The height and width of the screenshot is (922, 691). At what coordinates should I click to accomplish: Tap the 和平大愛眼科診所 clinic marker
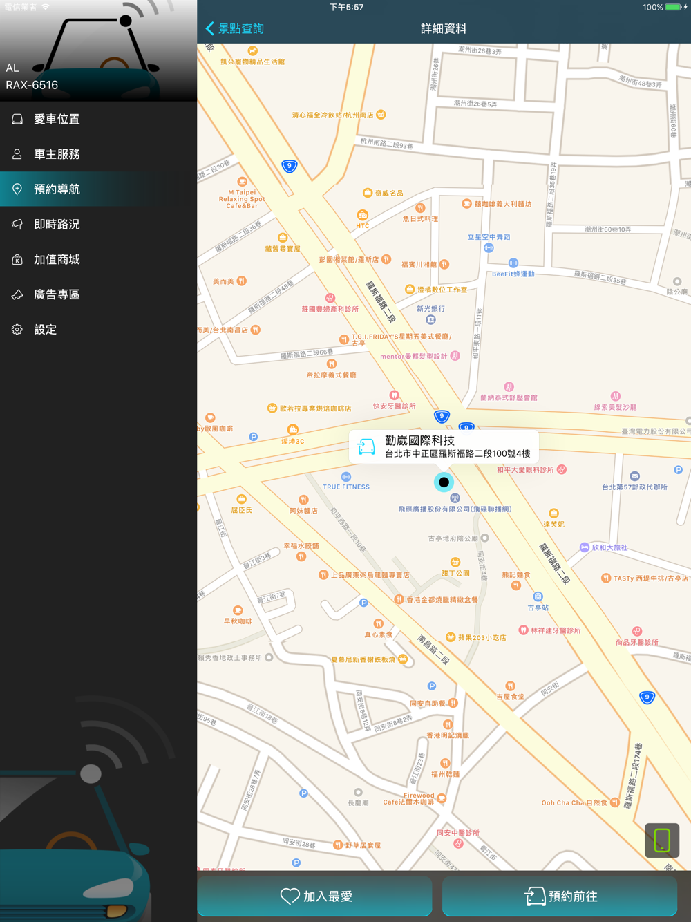coord(562,469)
